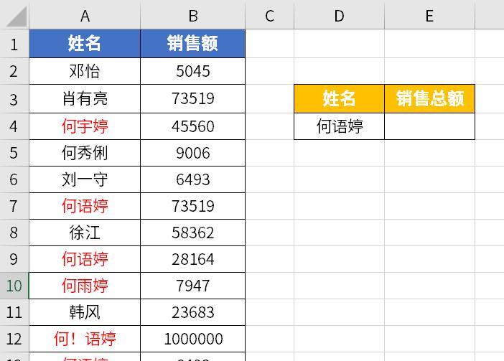504x361 pixels.
Task: Select red name 何宇婷
Action: pyautogui.click(x=85, y=126)
